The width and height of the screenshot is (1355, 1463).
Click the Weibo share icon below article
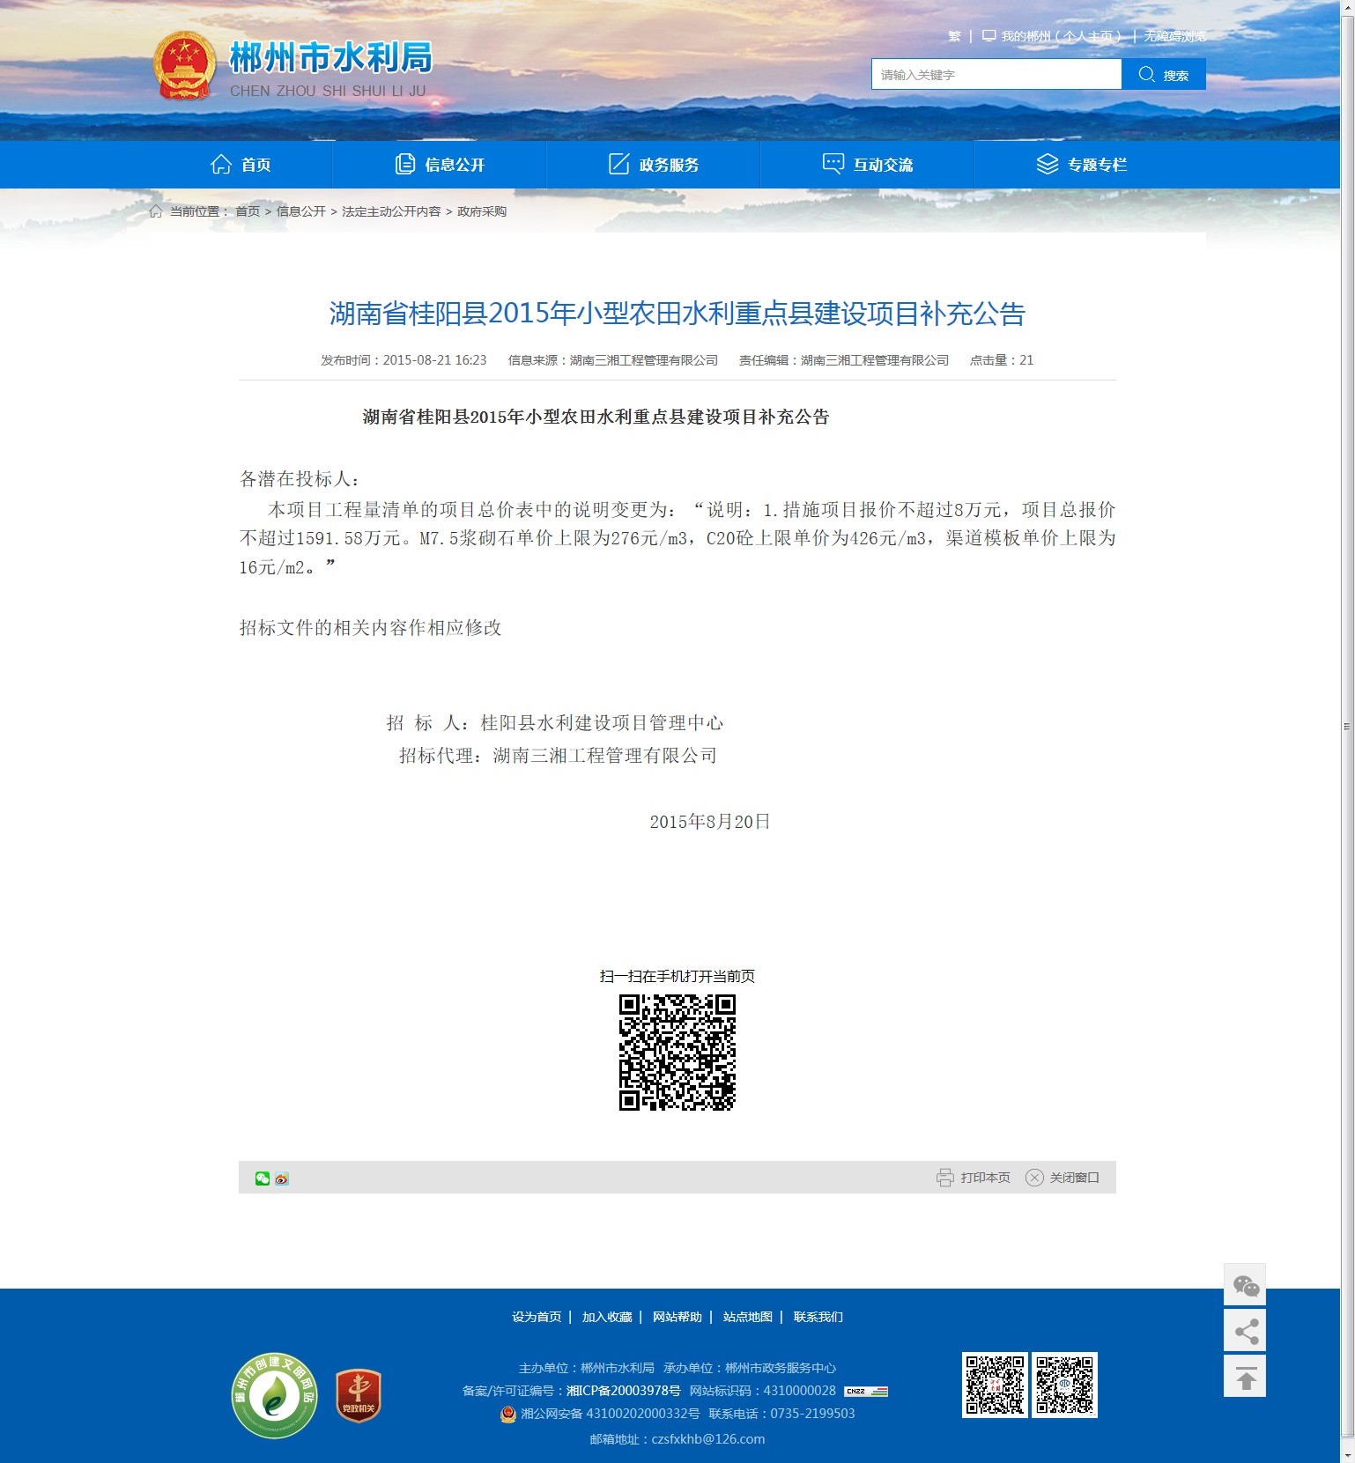[x=282, y=1179]
